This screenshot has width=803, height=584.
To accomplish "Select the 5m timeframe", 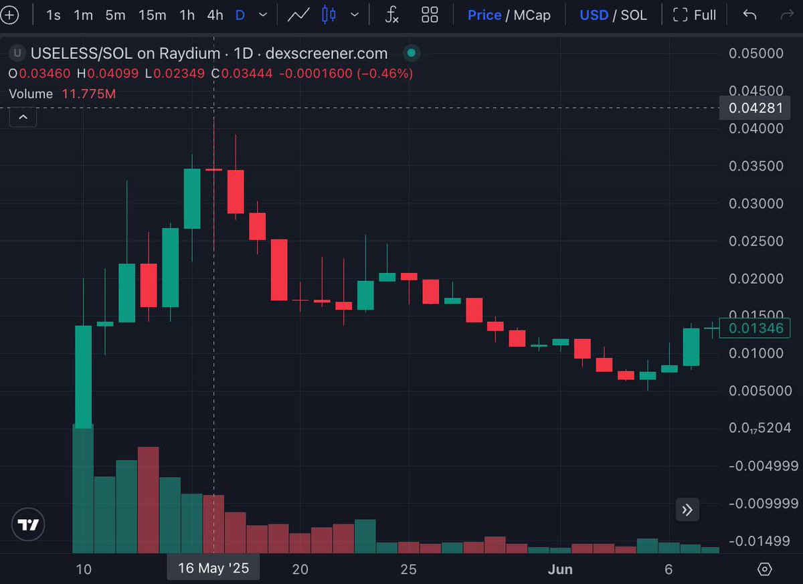I will pyautogui.click(x=115, y=15).
